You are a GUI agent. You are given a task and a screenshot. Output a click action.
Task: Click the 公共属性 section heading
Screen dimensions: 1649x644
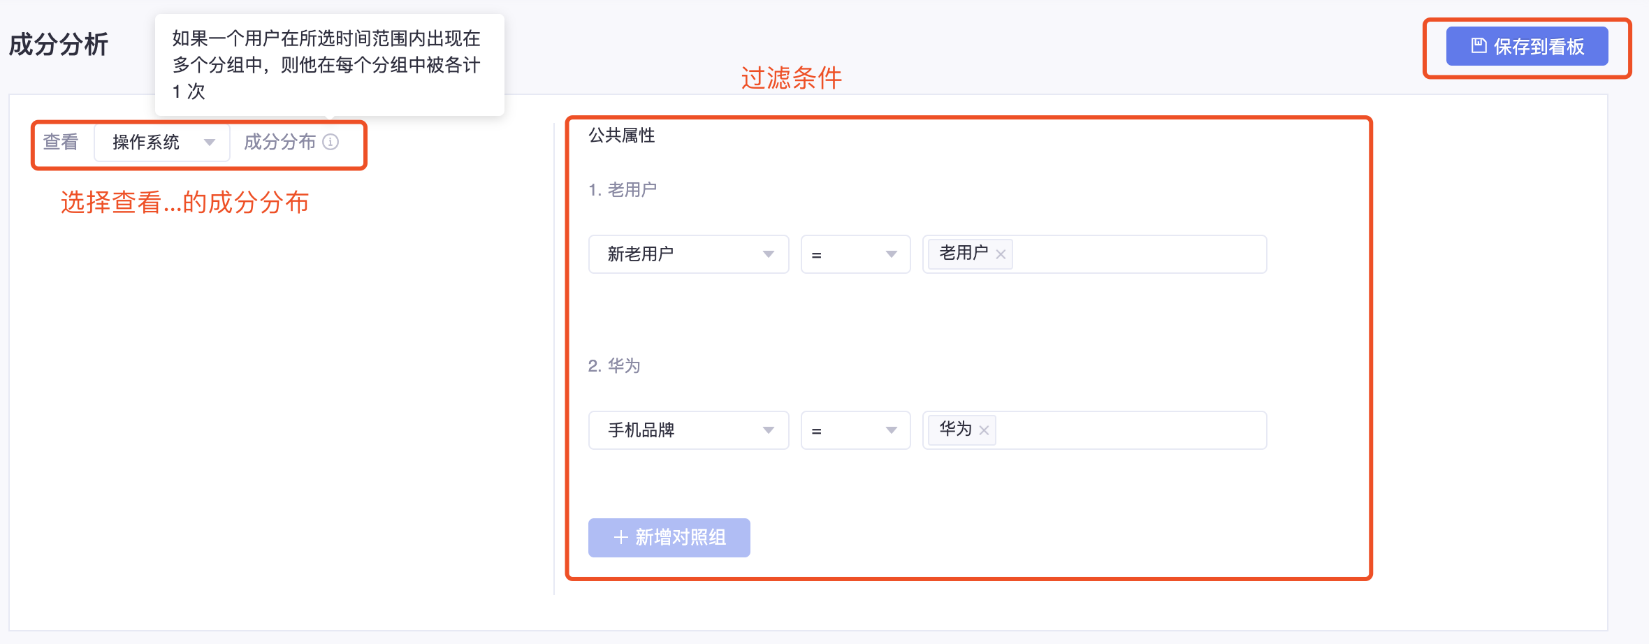622,136
